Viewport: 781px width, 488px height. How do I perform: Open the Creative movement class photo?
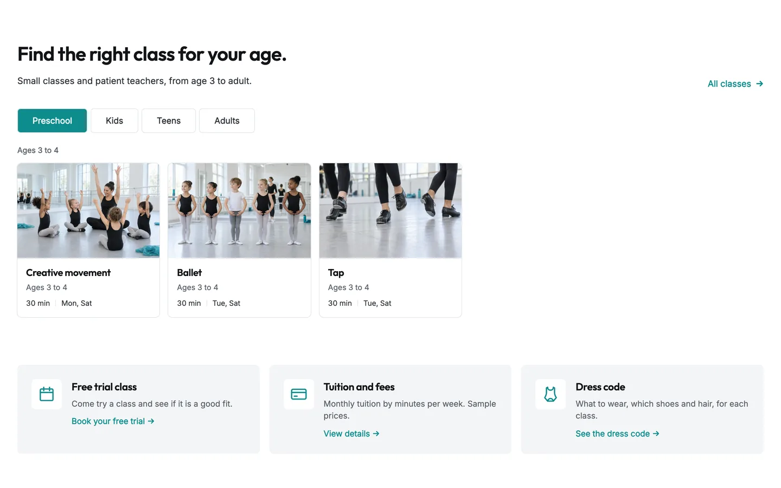(88, 210)
